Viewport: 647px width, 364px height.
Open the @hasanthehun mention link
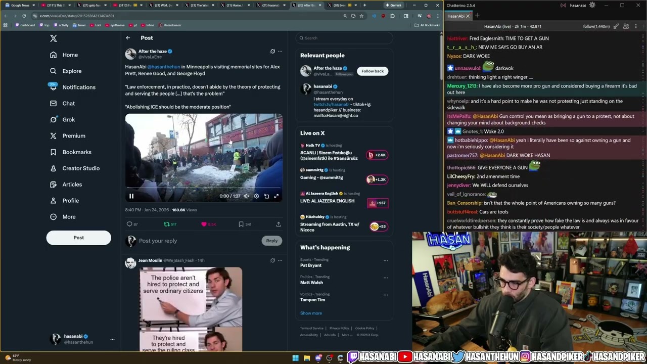(x=164, y=67)
